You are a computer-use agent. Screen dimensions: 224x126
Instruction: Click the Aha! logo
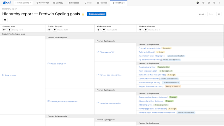click(7, 3)
